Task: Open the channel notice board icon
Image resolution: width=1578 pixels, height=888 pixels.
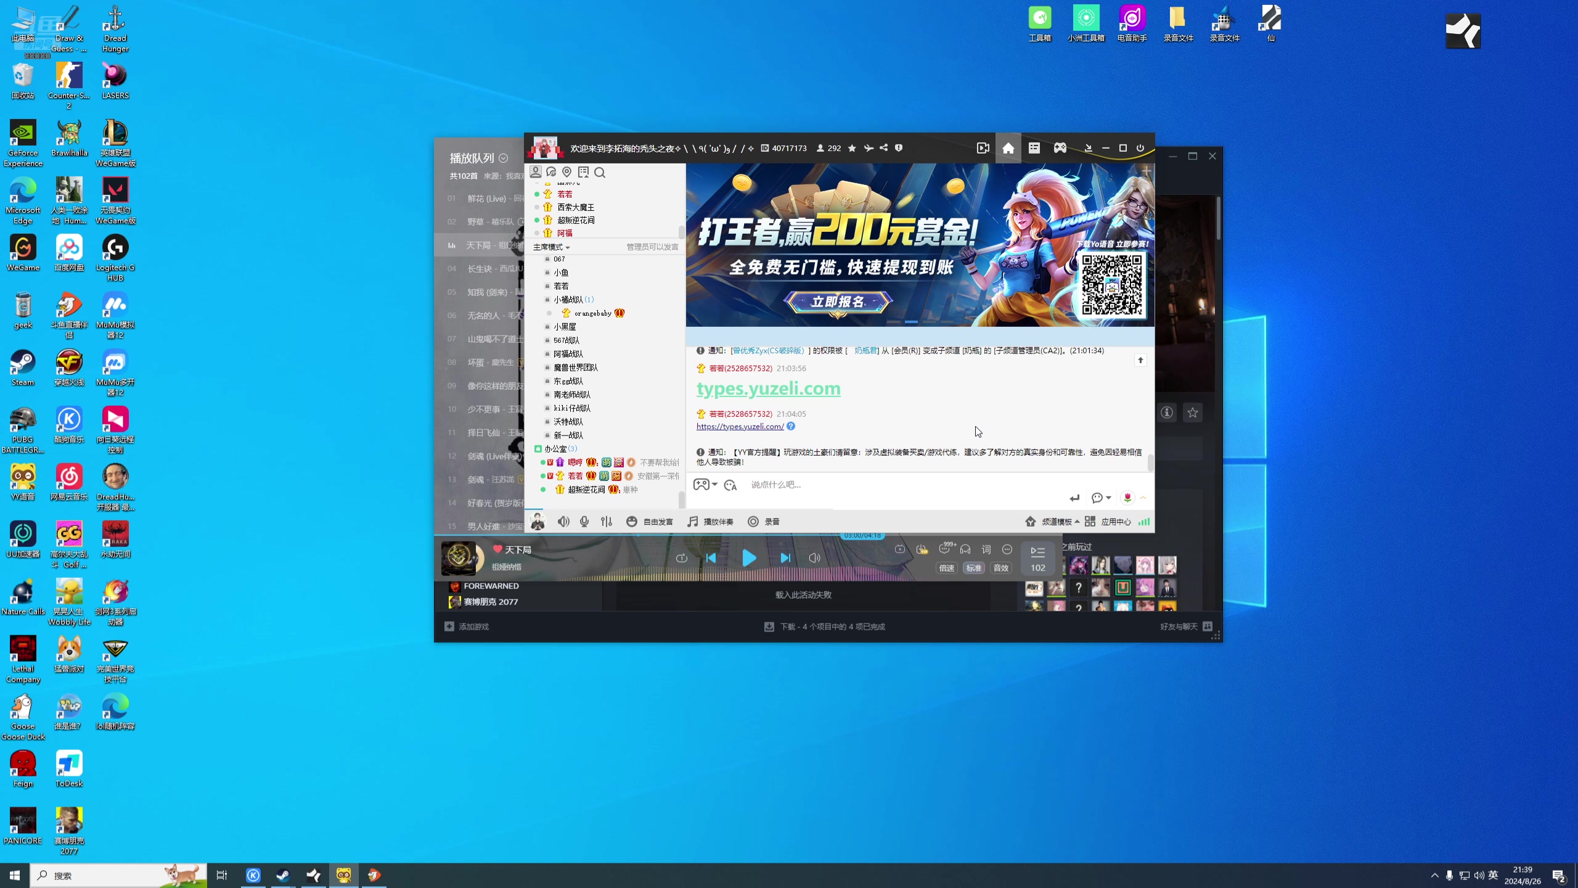Action: [x=583, y=172]
